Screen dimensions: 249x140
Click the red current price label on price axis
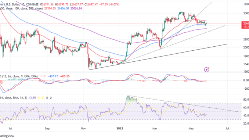[245, 25]
